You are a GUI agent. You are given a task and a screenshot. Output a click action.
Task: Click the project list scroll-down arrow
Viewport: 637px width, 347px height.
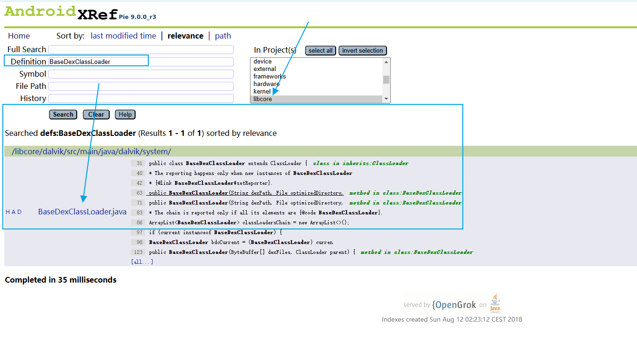[x=386, y=99]
